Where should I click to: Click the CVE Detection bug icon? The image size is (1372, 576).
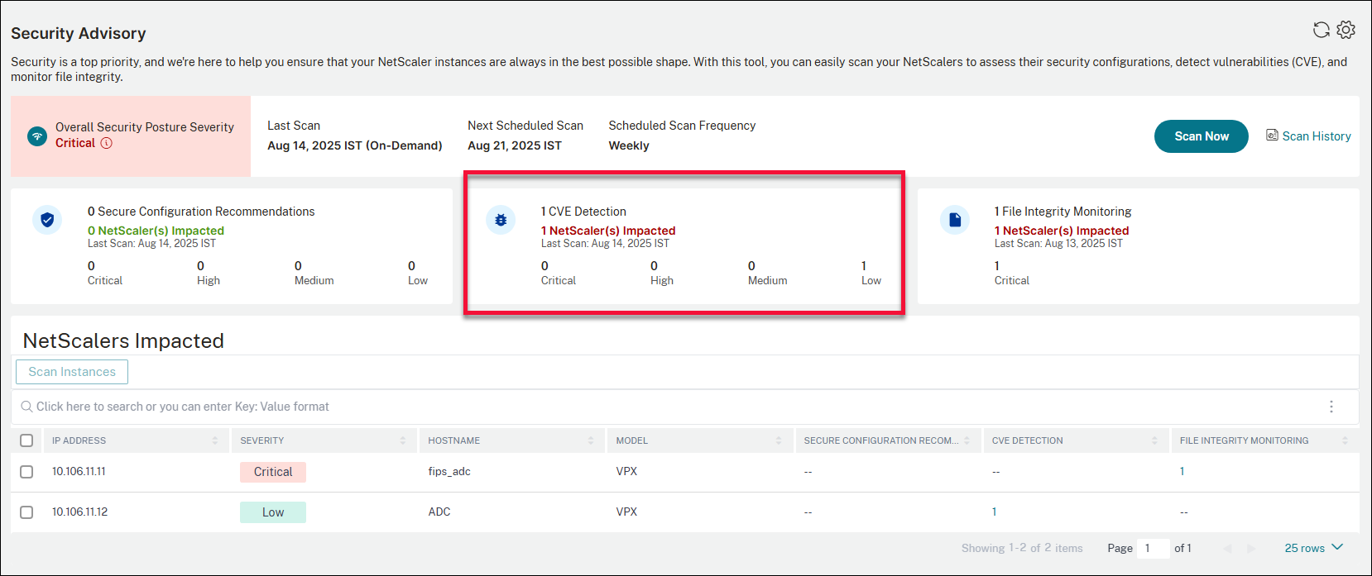(501, 220)
